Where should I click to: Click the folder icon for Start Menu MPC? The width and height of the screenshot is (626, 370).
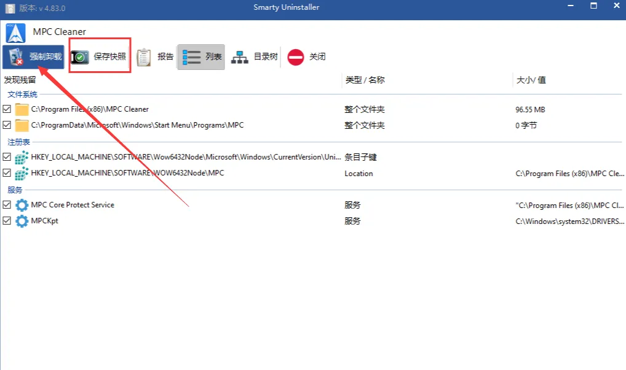point(22,125)
